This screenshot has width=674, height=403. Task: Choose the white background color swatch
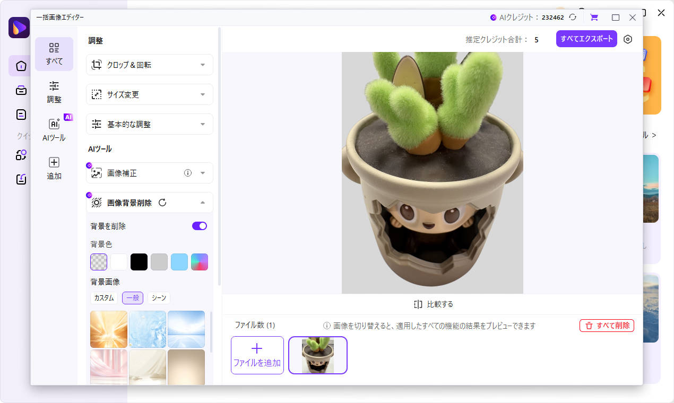pyautogui.click(x=119, y=262)
